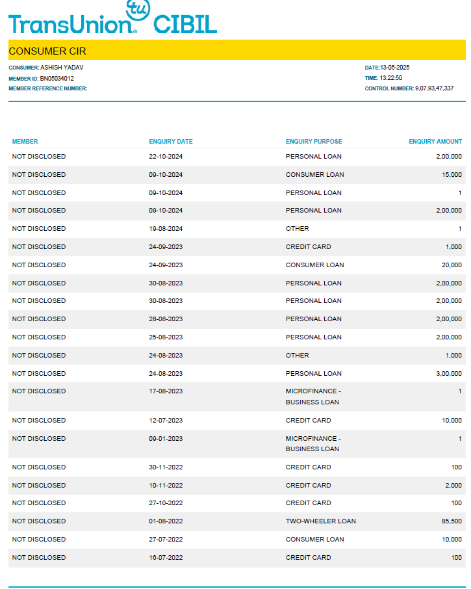Viewport: 471px width, 589px height.
Task: Click the 3,00,000 enquiry amount
Action: pyautogui.click(x=449, y=374)
